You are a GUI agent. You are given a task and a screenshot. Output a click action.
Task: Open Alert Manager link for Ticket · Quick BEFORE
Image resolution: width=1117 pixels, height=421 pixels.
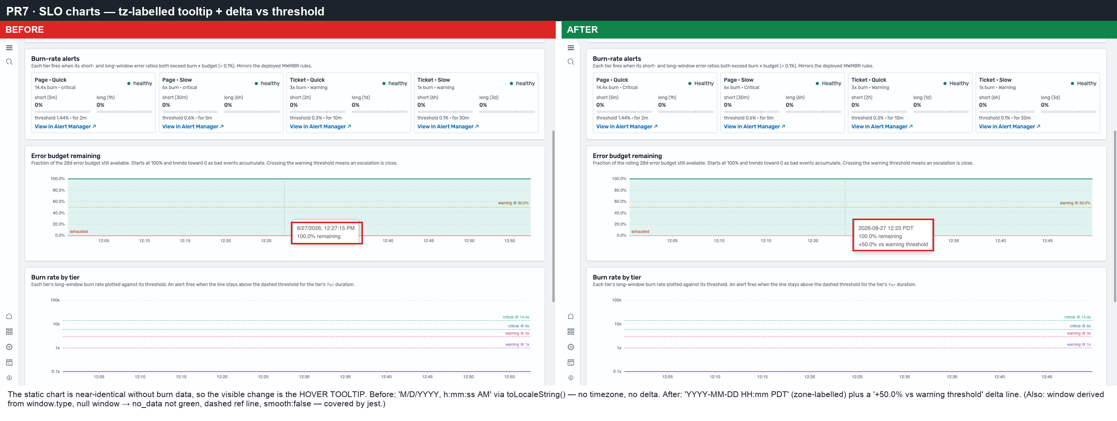tap(320, 126)
